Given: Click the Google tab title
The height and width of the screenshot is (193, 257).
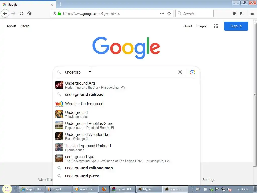Looking at the screenshot, I should pos(13,5).
